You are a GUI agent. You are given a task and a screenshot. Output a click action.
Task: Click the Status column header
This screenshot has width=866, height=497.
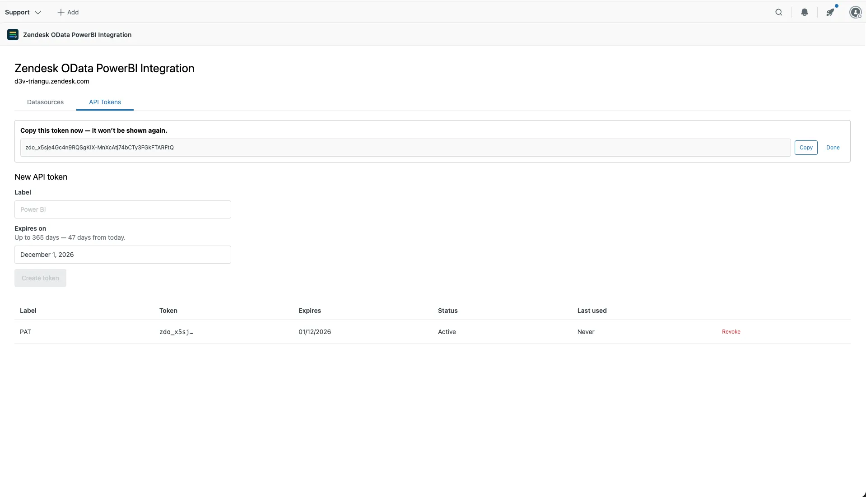pos(448,311)
